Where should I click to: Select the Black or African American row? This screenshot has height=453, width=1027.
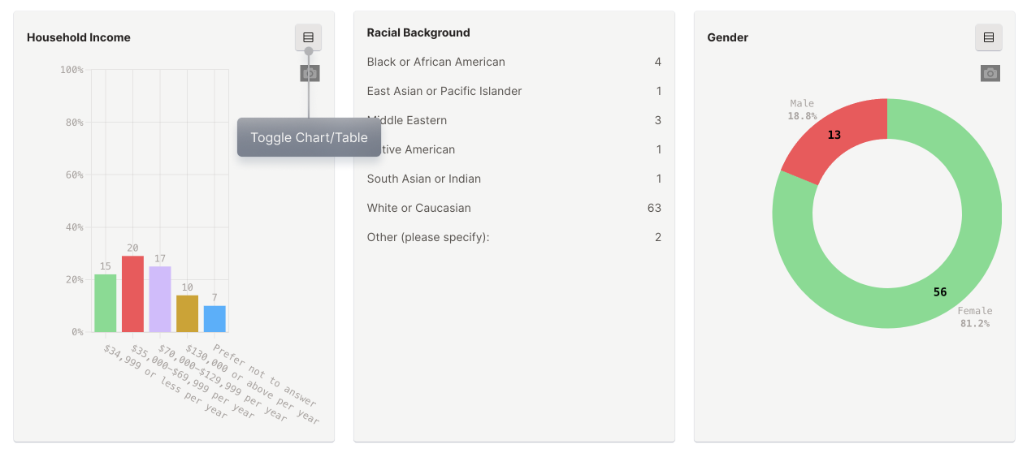[x=513, y=62]
